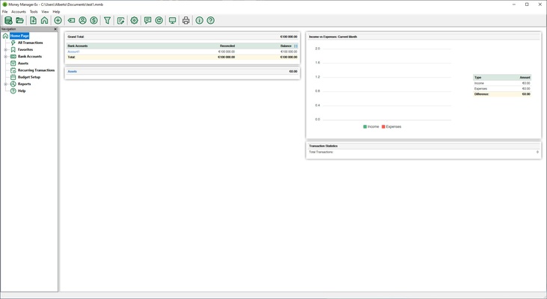Click the Difference row label
547x299 pixels.
(x=482, y=94)
